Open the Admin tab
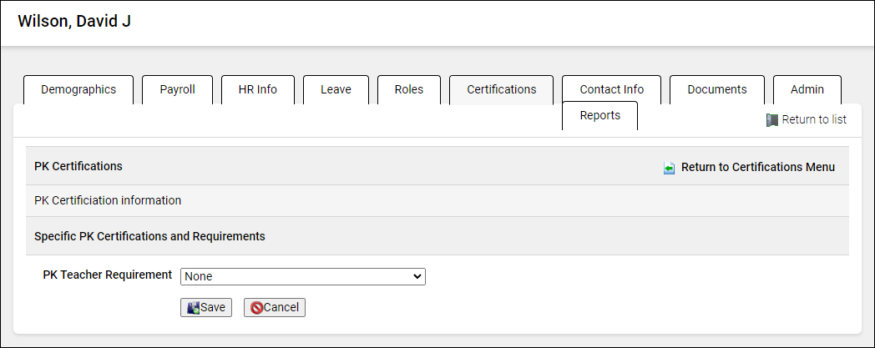875x348 pixels. 807,90
